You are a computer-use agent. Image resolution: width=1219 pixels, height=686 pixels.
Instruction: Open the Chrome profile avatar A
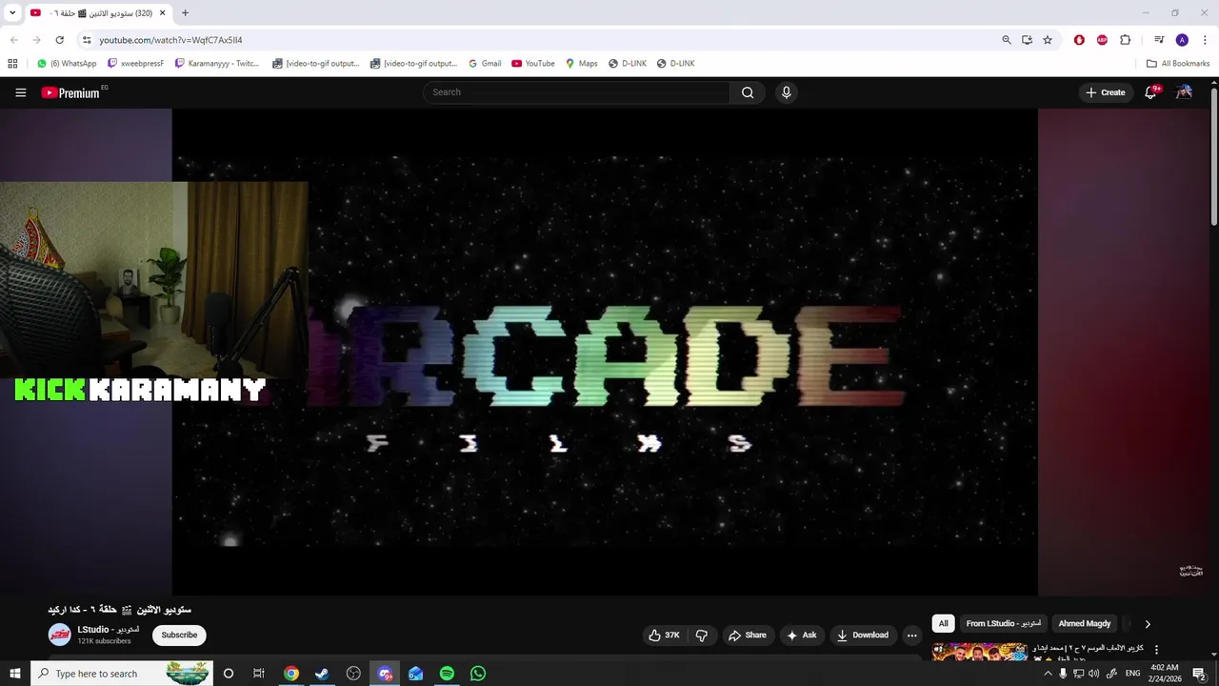point(1182,40)
